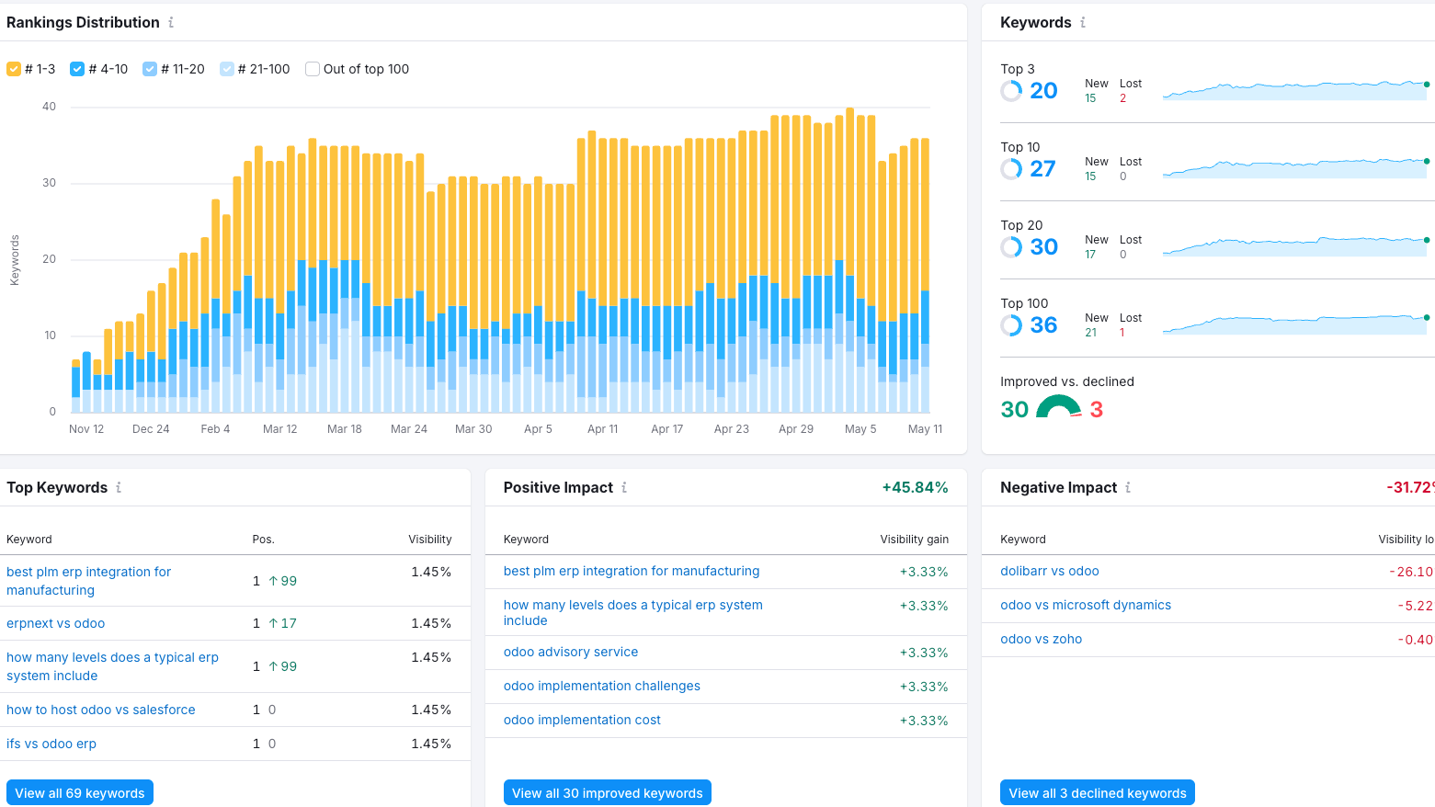View all 69 keywords
Screen dimensions: 1435x807
point(80,792)
